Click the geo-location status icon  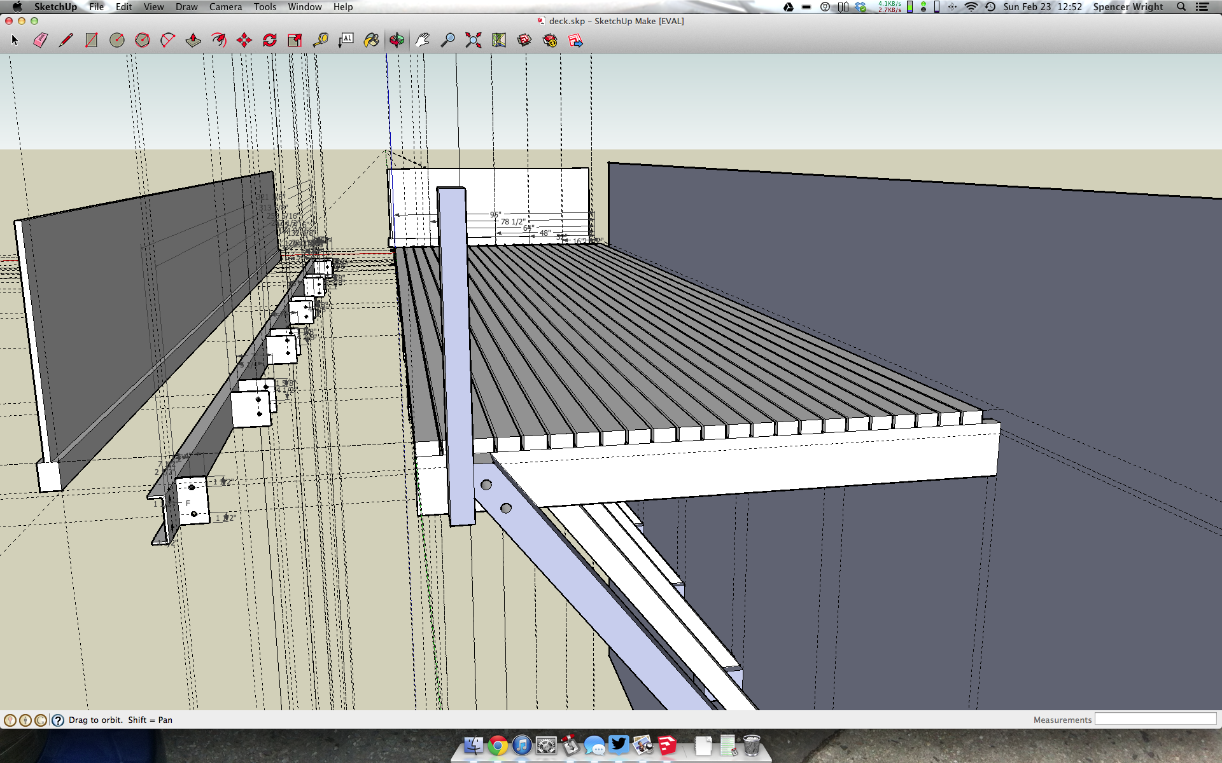pyautogui.click(x=10, y=720)
